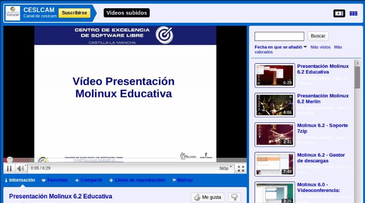Click the video list scroll up arrow

pos(357,63)
